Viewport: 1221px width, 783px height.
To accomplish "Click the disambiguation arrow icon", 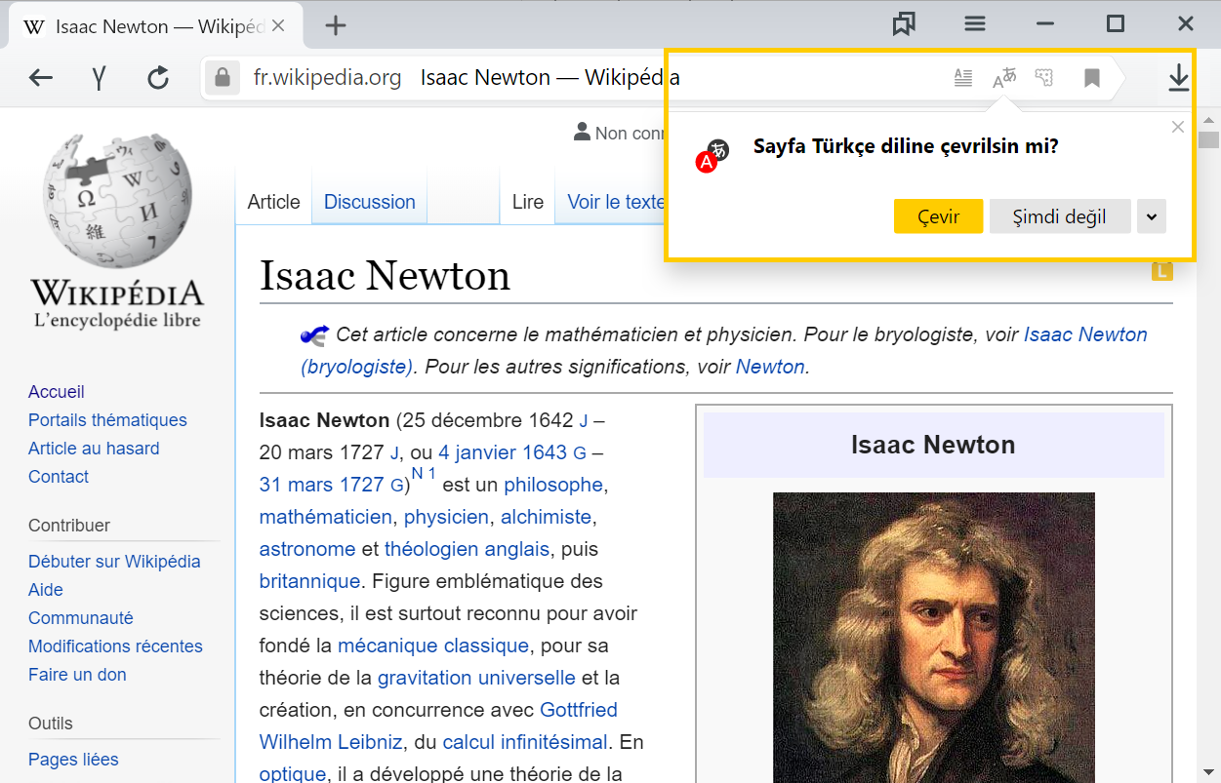I will pyautogui.click(x=314, y=335).
